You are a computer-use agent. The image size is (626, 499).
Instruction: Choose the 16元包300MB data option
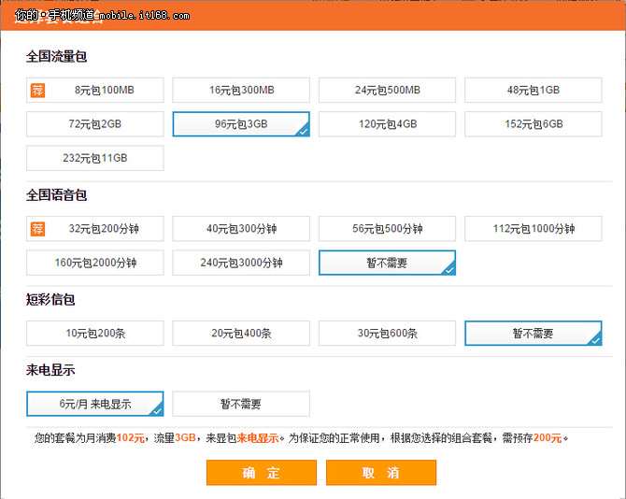click(x=241, y=91)
